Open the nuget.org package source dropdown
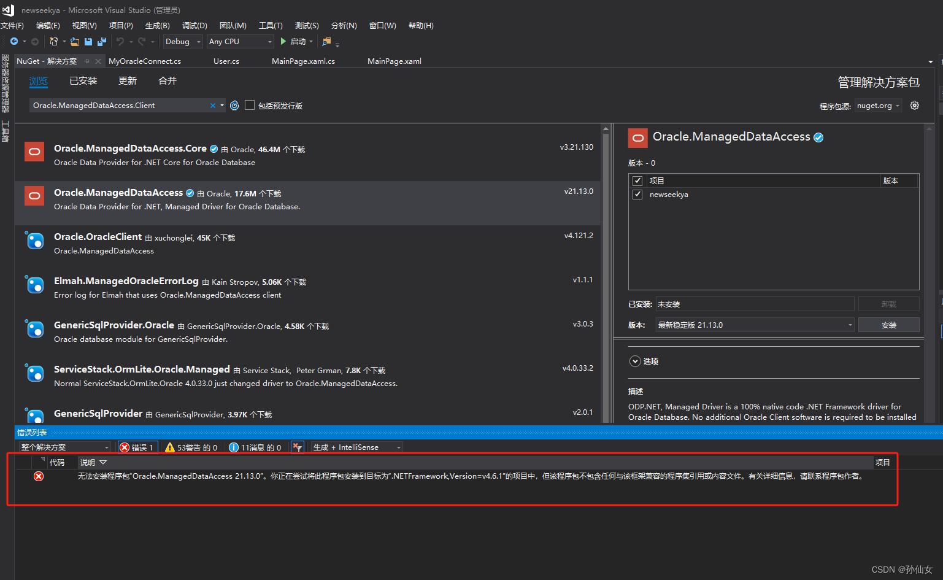 [x=878, y=106]
